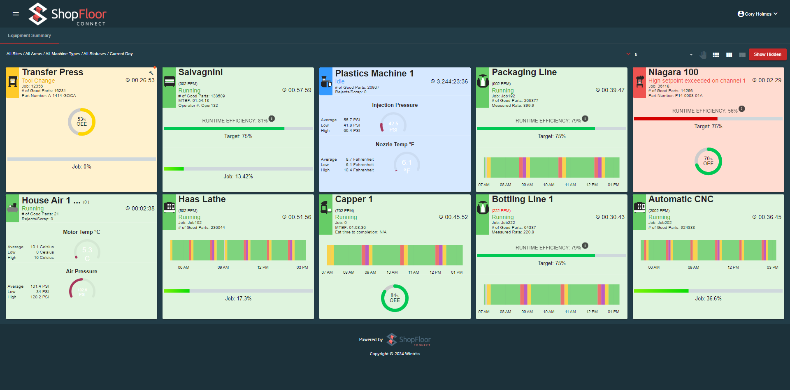Collapse filters with the red chevron
Viewport: 790px width, 390px height.
(628, 54)
